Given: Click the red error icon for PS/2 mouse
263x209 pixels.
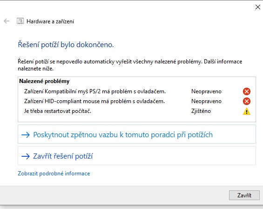Looking at the screenshot, I should pyautogui.click(x=247, y=91).
